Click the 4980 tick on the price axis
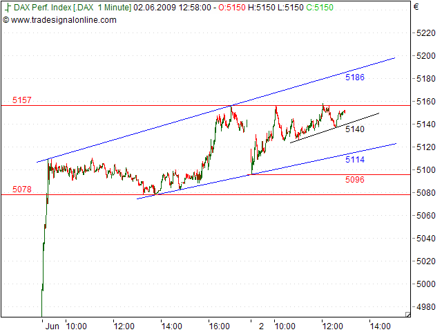 (x=425, y=306)
